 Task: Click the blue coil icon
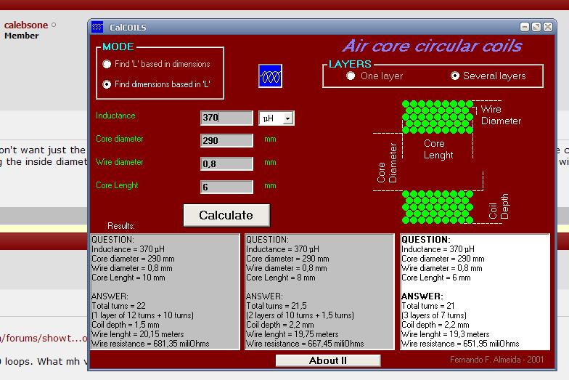click(270, 76)
